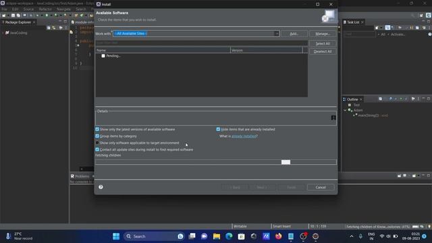Viewport: 432px width, 243px height.
Task: Click the Add... button
Action: pyautogui.click(x=294, y=34)
